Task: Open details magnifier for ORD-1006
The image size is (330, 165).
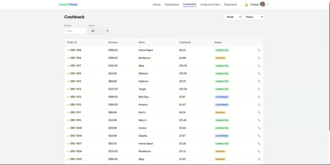Action: (x=259, y=151)
